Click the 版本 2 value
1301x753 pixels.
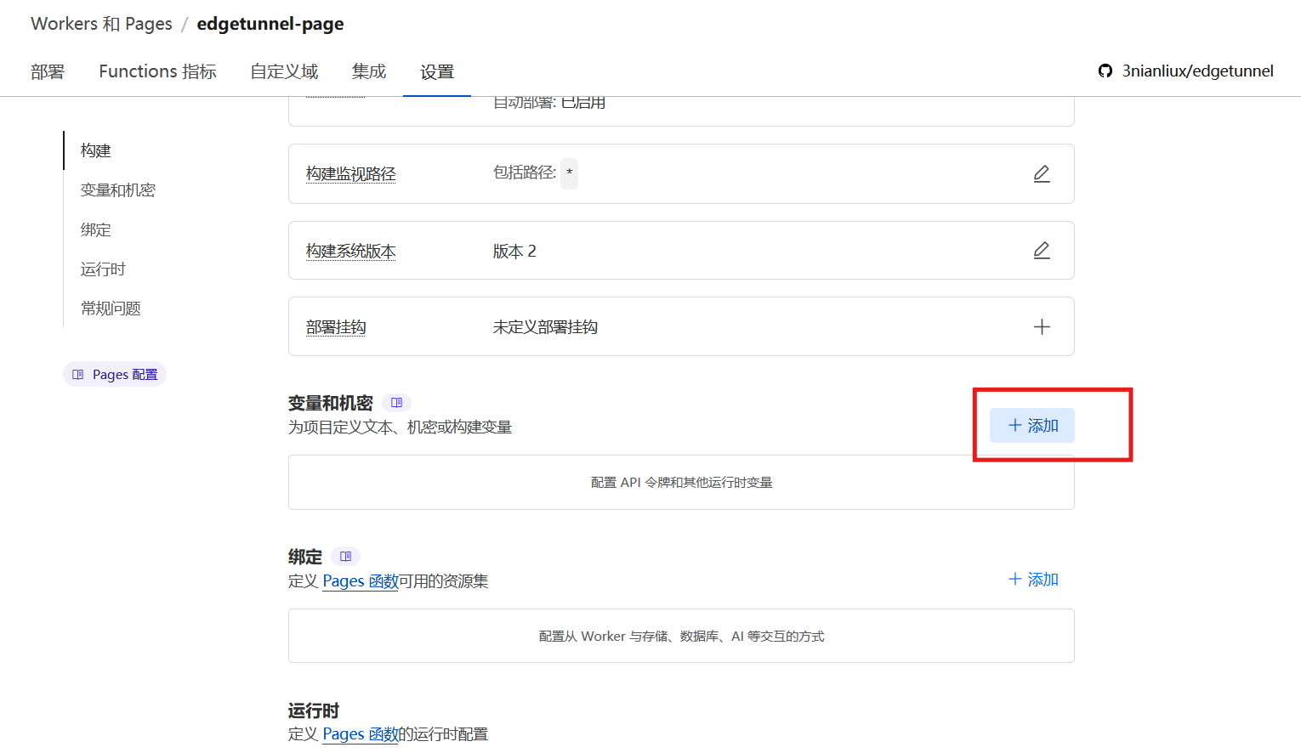point(514,251)
